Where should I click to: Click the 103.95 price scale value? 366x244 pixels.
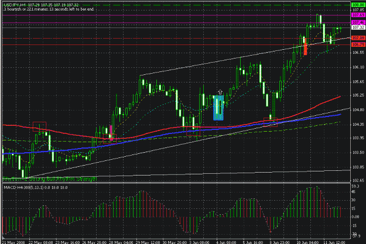pyautogui.click(x=358, y=138)
